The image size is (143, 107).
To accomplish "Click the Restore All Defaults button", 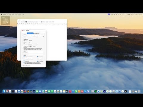I will [x=26, y=66].
